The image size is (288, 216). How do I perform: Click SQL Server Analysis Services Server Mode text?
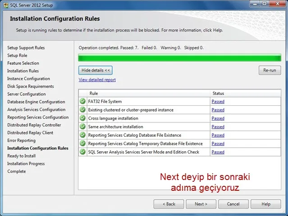[x=144, y=152]
